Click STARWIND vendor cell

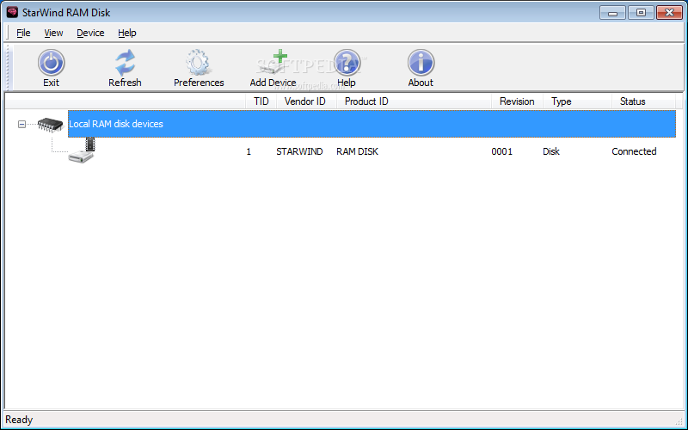point(299,151)
